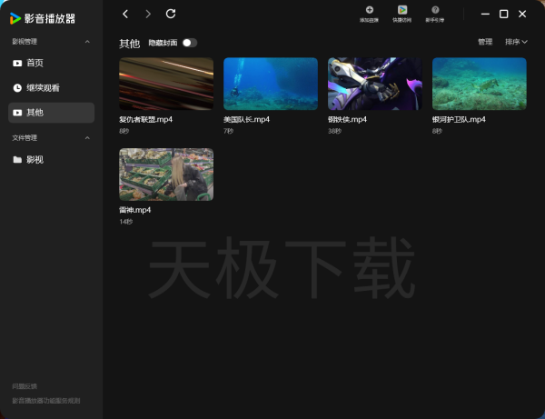
Task: Toggle the 隐藏封面 switch
Action: (x=189, y=43)
